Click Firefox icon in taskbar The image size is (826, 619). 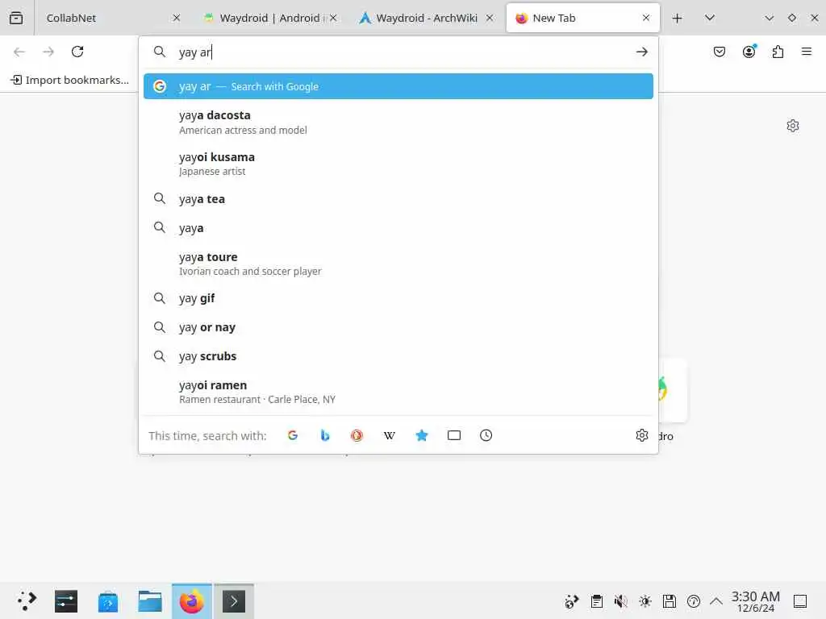coord(192,601)
